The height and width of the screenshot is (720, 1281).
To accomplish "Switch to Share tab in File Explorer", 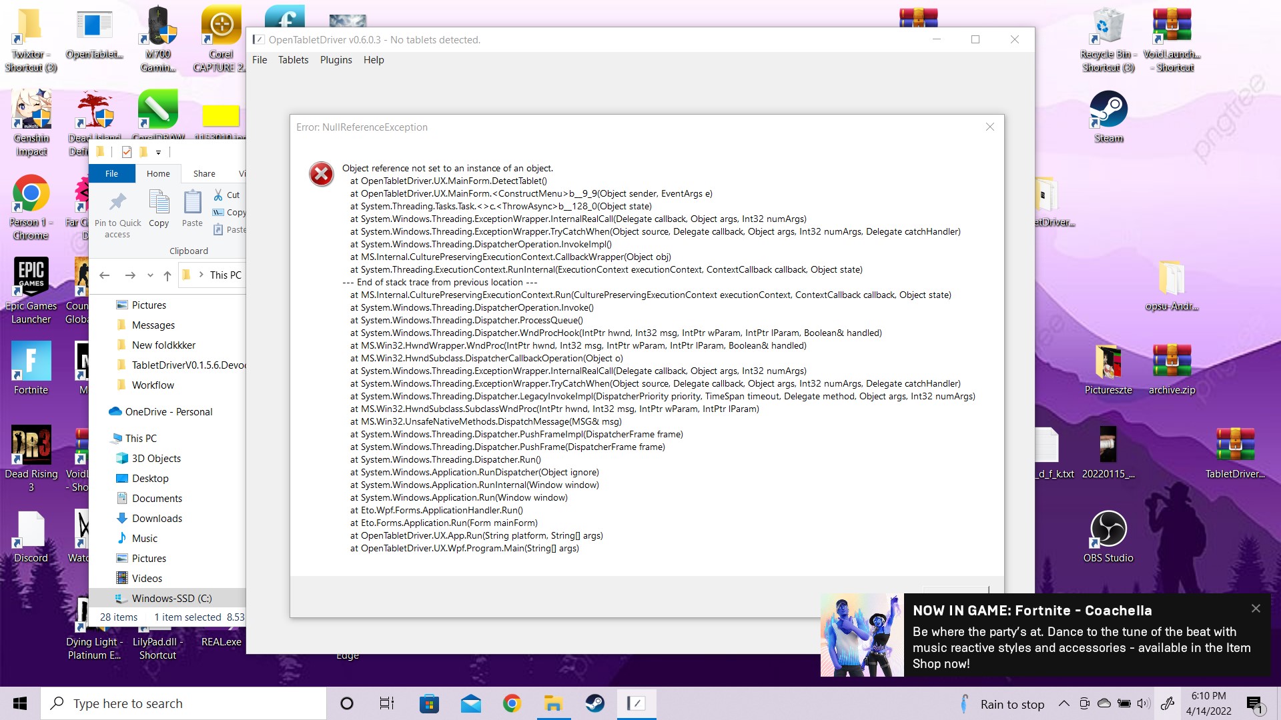I will pyautogui.click(x=204, y=173).
